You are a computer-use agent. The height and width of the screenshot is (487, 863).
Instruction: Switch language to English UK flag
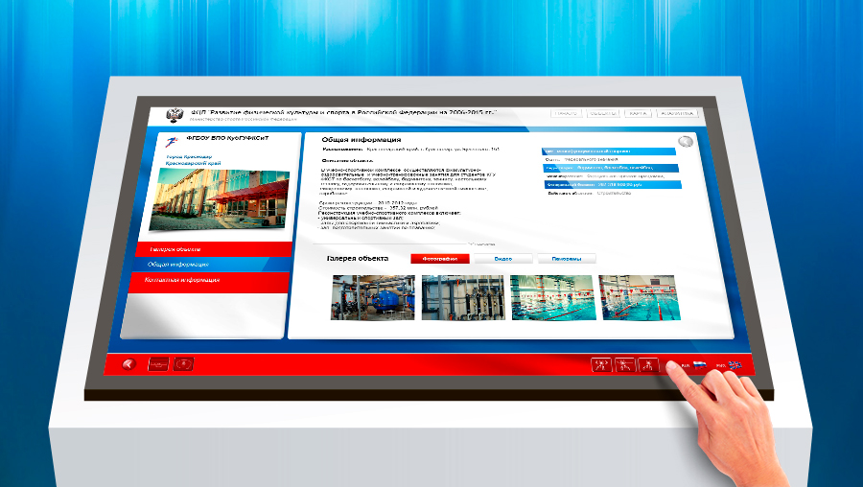tap(735, 365)
